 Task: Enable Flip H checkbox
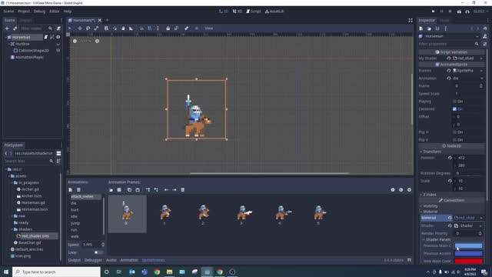click(454, 132)
